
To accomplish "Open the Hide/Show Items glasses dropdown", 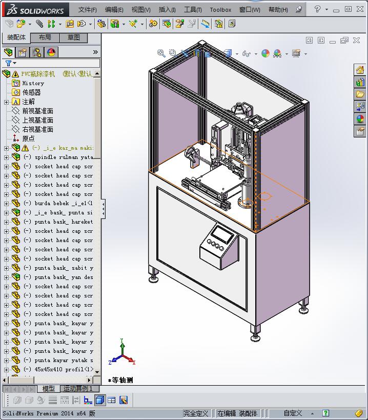I will 256,54.
